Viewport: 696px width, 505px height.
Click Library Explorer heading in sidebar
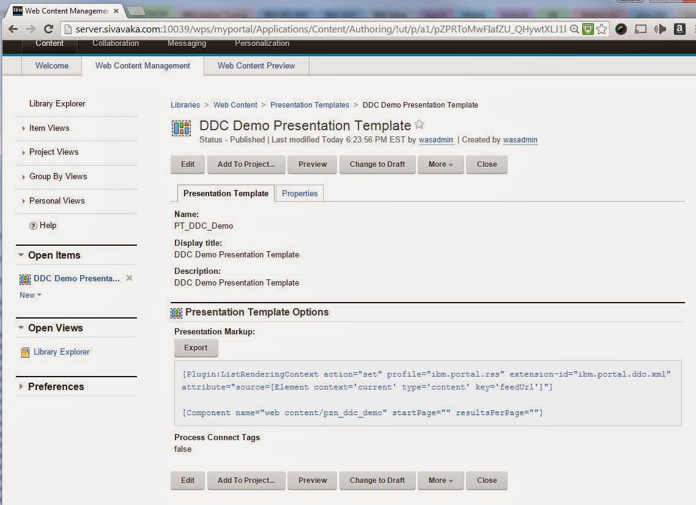pyautogui.click(x=57, y=103)
